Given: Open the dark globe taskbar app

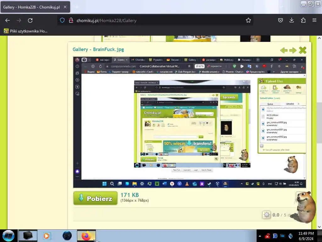Looking at the screenshot, I should [x=67, y=236].
